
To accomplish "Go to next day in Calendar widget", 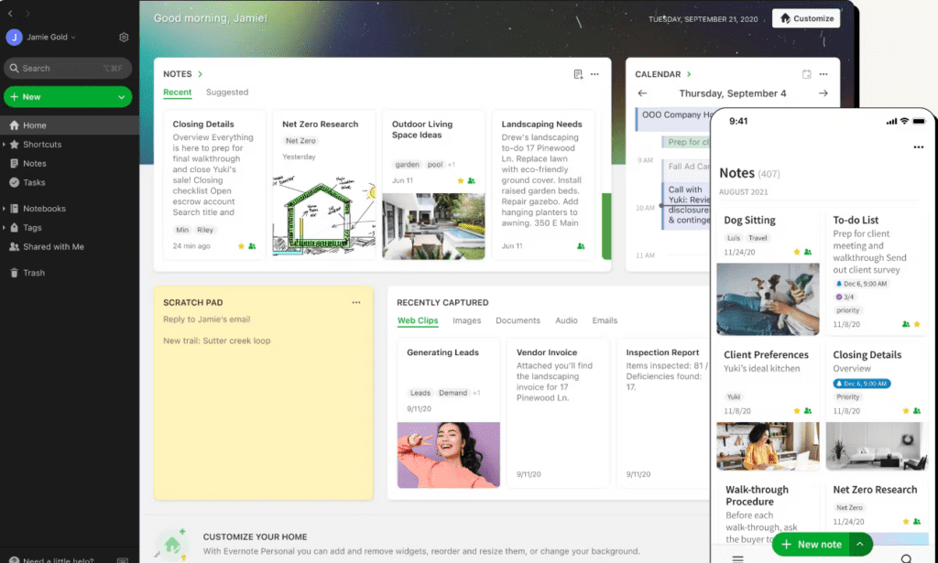I will 823,93.
